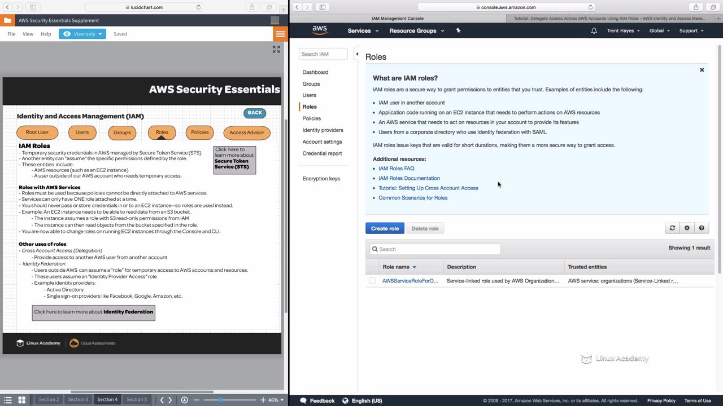Switch to the Section 2 page tab
The height and width of the screenshot is (406, 723).
point(49,400)
